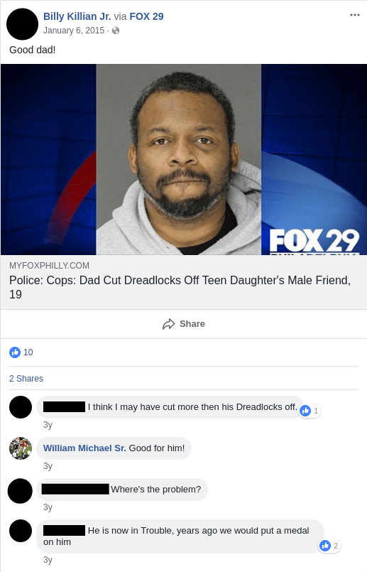Click the January 6, 2015 timestamp

click(x=74, y=31)
